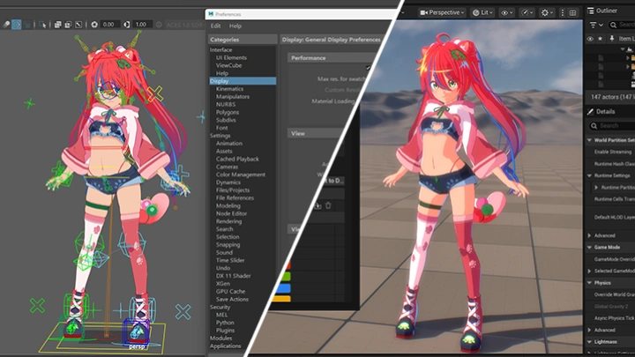
Task: Click the leftmost eraser-like icon in Maya viewport toolbar
Action: coord(6,25)
